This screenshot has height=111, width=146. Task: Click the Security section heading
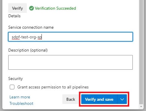[16, 78]
